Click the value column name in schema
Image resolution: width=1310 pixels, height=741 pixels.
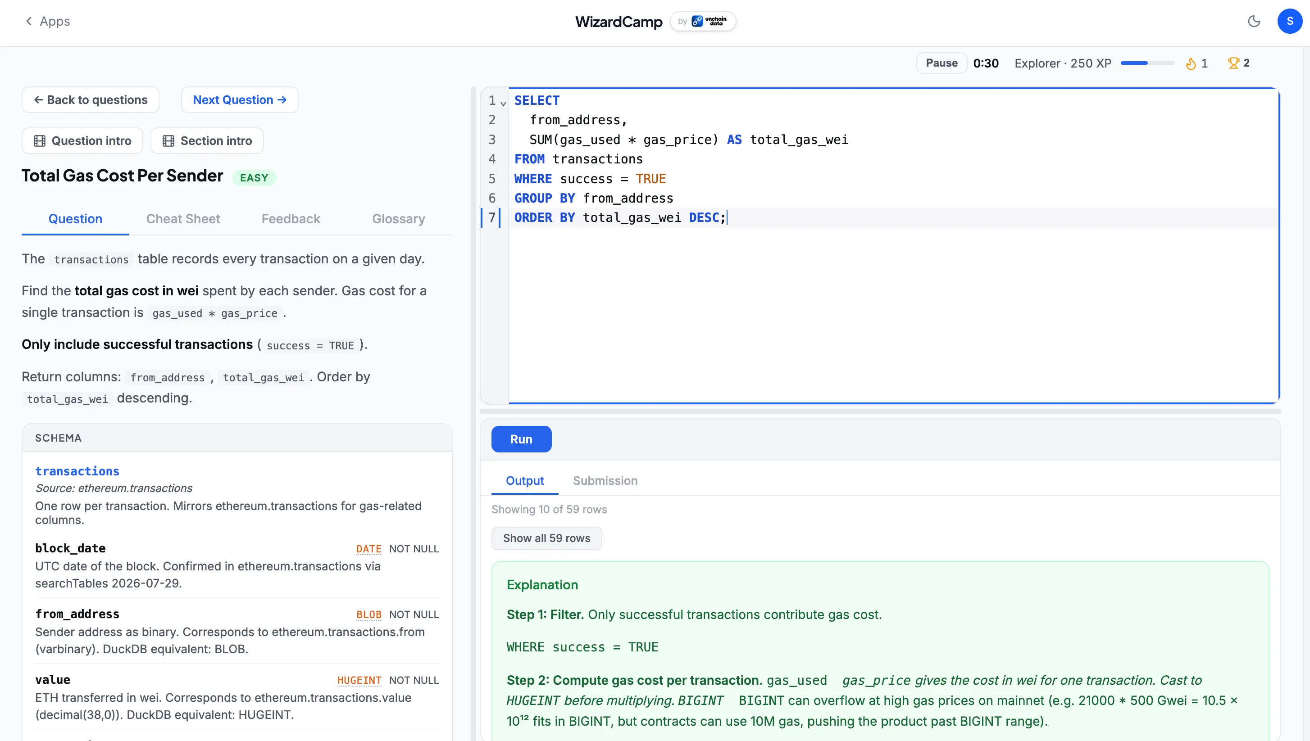52,679
